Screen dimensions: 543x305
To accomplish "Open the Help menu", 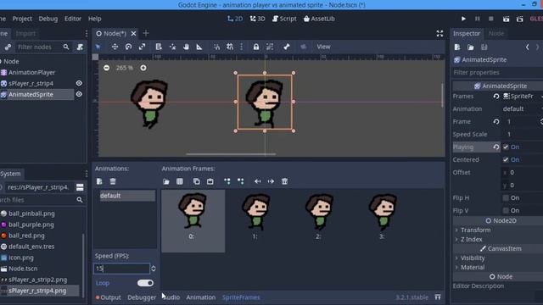I will coord(94,19).
